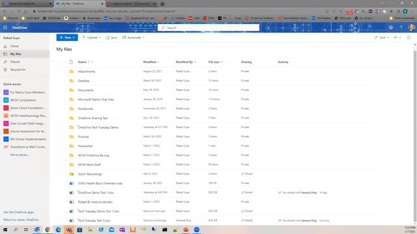Screen dimensions: 417x234
Task: Click Shared status of OneDrive Demo Test 1.xlsx
Action: click(x=247, y=192)
